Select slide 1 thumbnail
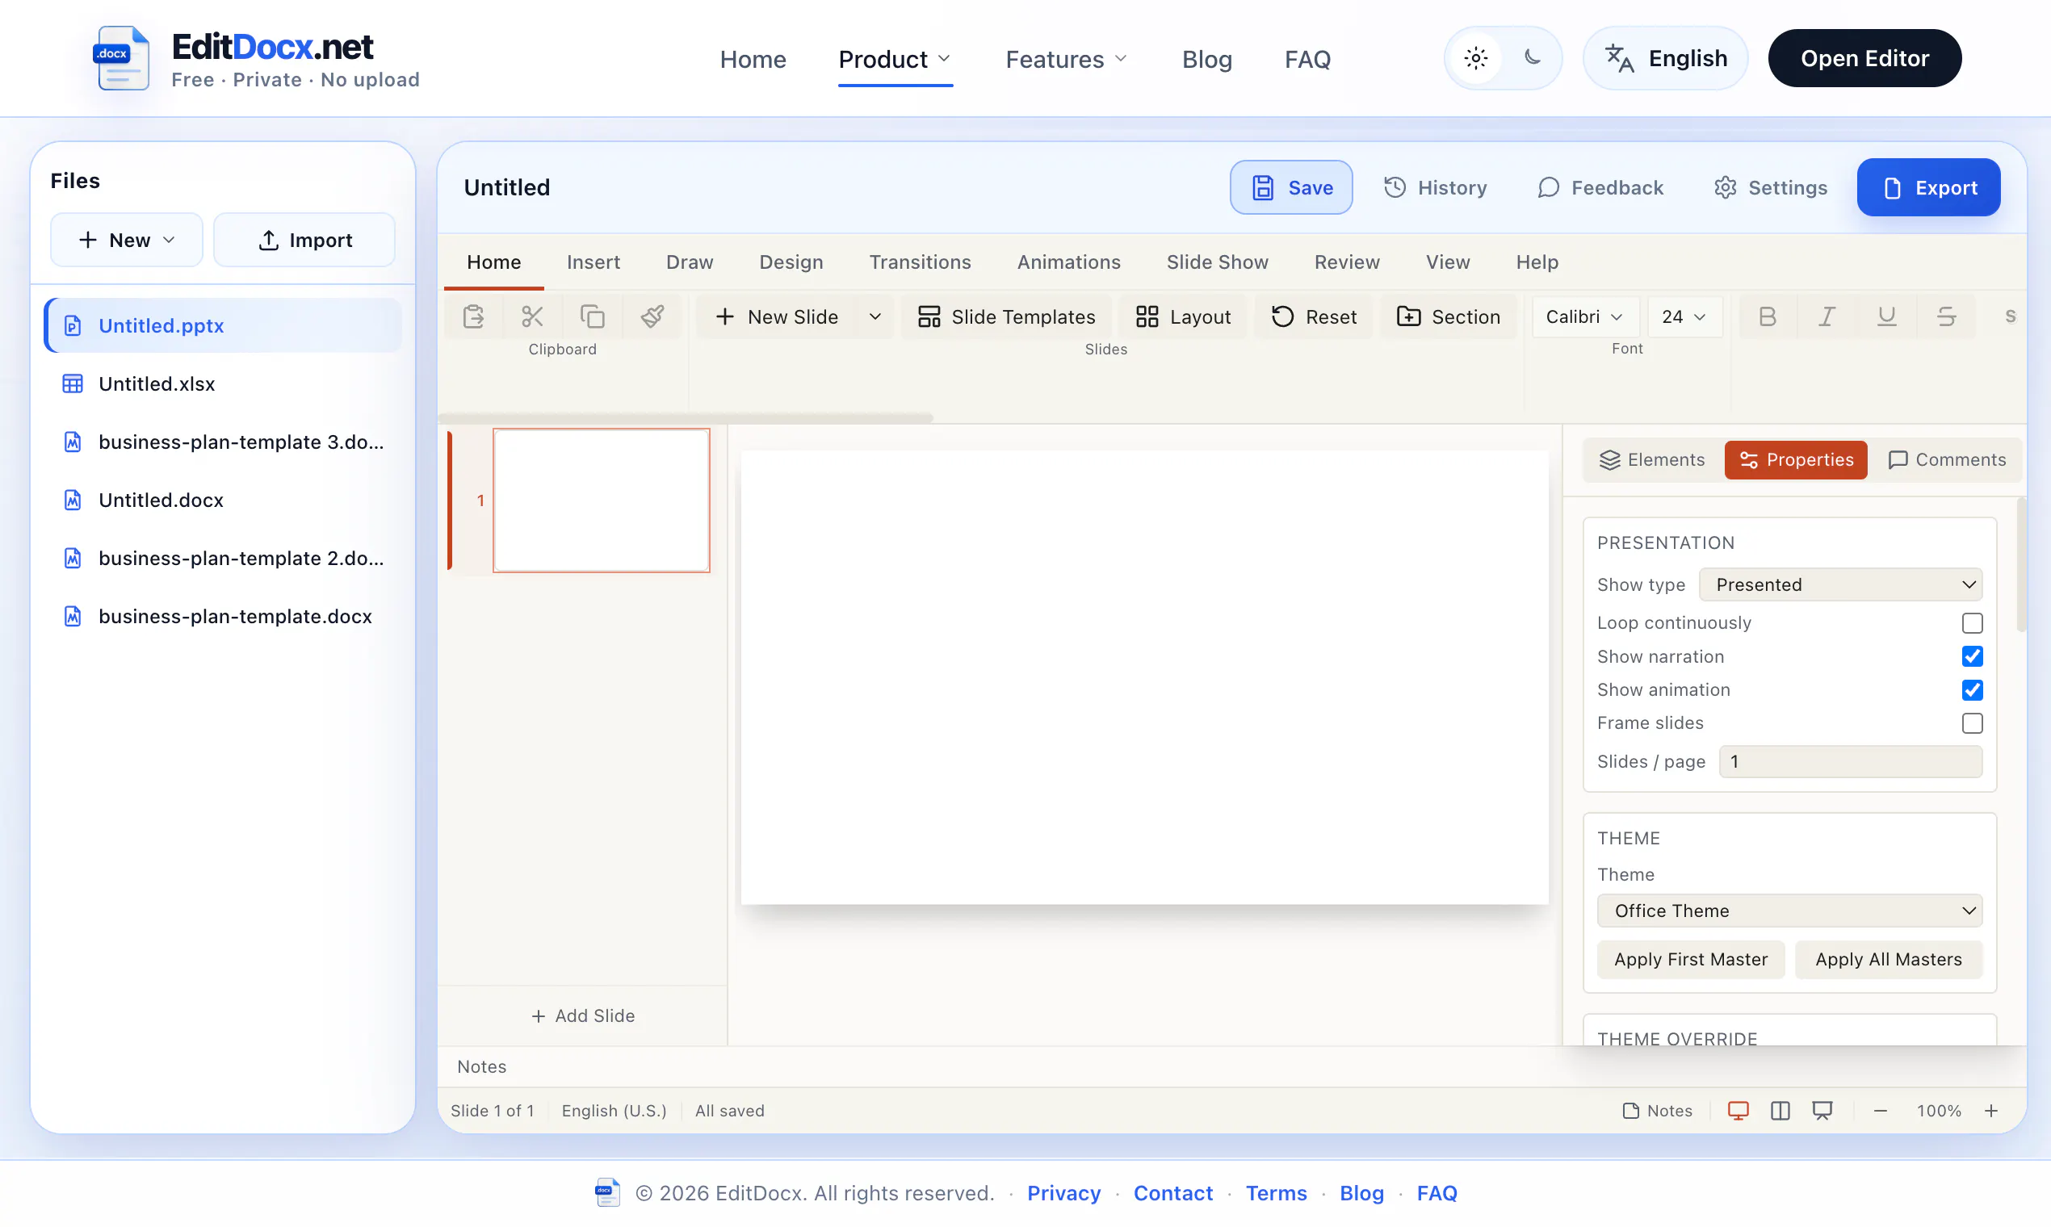The width and height of the screenshot is (2051, 1227). click(x=602, y=500)
